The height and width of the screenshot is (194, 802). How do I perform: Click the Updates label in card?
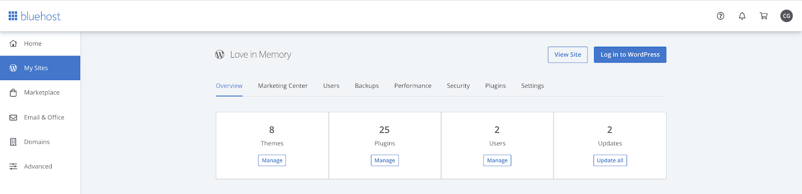610,143
